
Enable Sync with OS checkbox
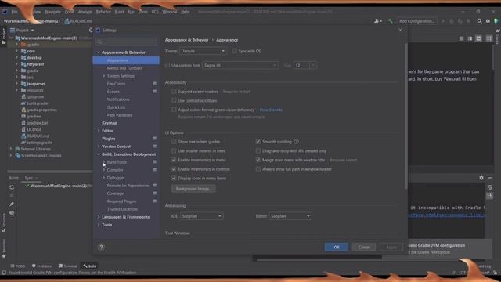tap(234, 51)
